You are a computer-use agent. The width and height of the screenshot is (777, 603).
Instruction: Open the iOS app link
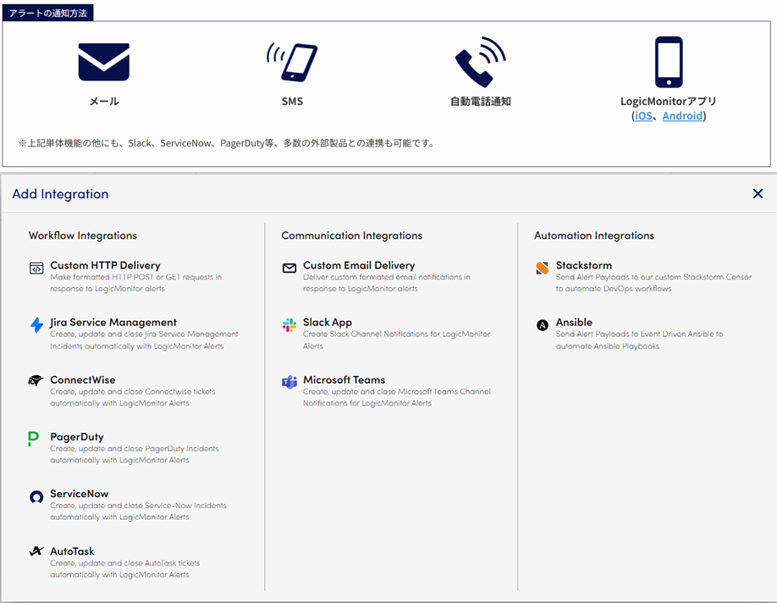pos(643,116)
